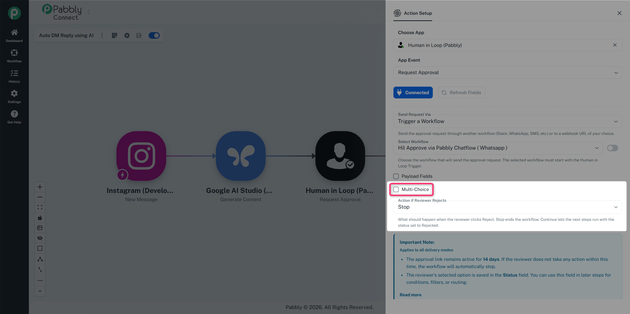Select the Instagram trigger node
This screenshot has height=314, width=630.
click(x=141, y=156)
